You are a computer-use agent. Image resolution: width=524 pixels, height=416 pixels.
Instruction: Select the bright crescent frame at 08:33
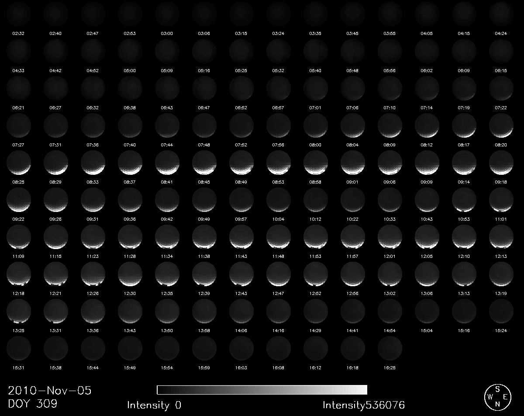(x=93, y=162)
